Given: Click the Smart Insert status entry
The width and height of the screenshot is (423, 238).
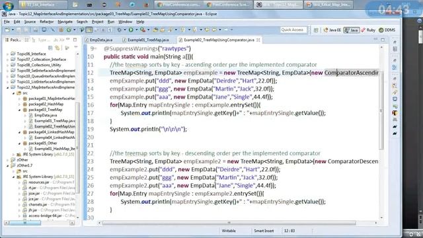Looking at the screenshot, I should coord(264,231).
